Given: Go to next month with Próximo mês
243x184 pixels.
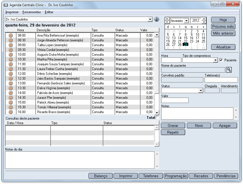Looking at the screenshot, I should pyautogui.click(x=223, y=27).
